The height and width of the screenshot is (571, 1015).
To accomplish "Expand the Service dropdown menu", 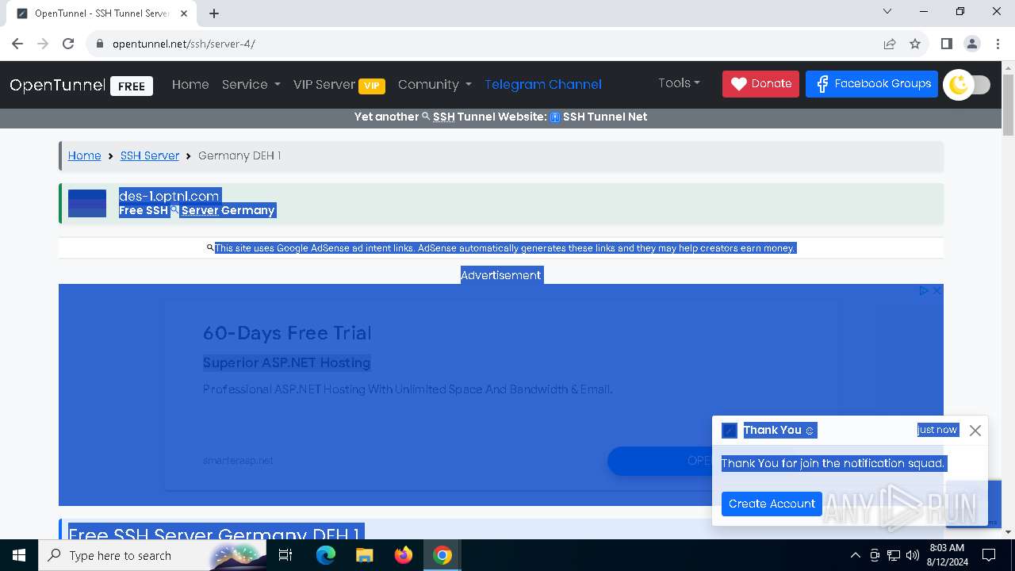I will pyautogui.click(x=251, y=84).
